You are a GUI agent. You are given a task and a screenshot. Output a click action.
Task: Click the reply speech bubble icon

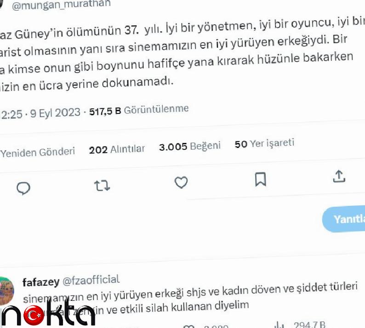point(23,188)
